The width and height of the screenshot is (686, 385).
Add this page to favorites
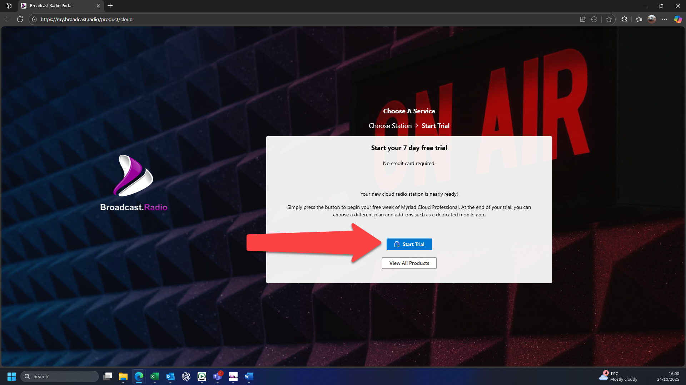click(609, 19)
